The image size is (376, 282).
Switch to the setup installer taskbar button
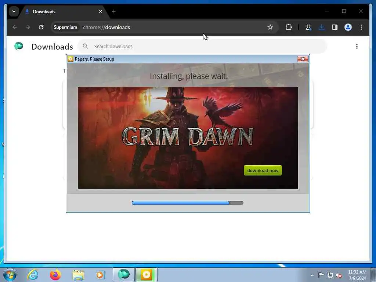pyautogui.click(x=146, y=275)
